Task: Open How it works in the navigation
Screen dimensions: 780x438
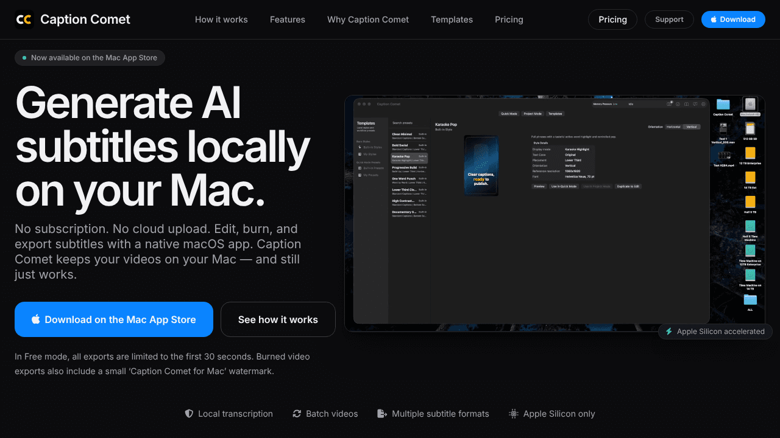Action: click(221, 19)
